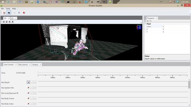Image resolution: width=191 pixels, height=107 pixels.
Task: Select the Property panel tab
Action: 151,18
